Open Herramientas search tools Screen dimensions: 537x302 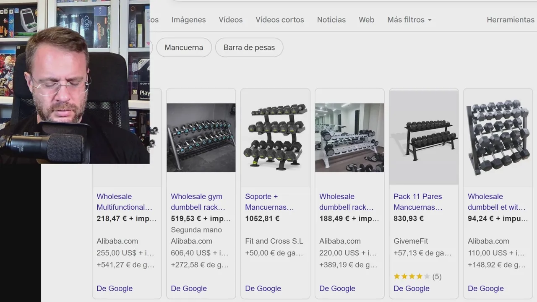pyautogui.click(x=511, y=20)
